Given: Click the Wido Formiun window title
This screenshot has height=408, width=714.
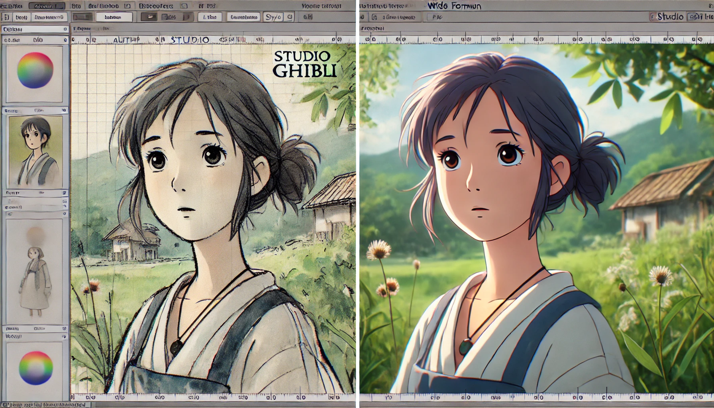Looking at the screenshot, I should click(454, 6).
